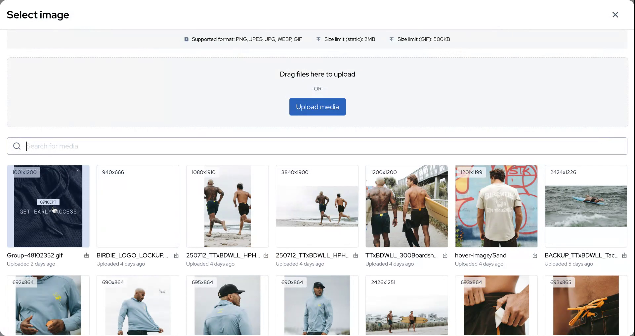Close the Select image dialog
This screenshot has height=336, width=635.
(615, 15)
